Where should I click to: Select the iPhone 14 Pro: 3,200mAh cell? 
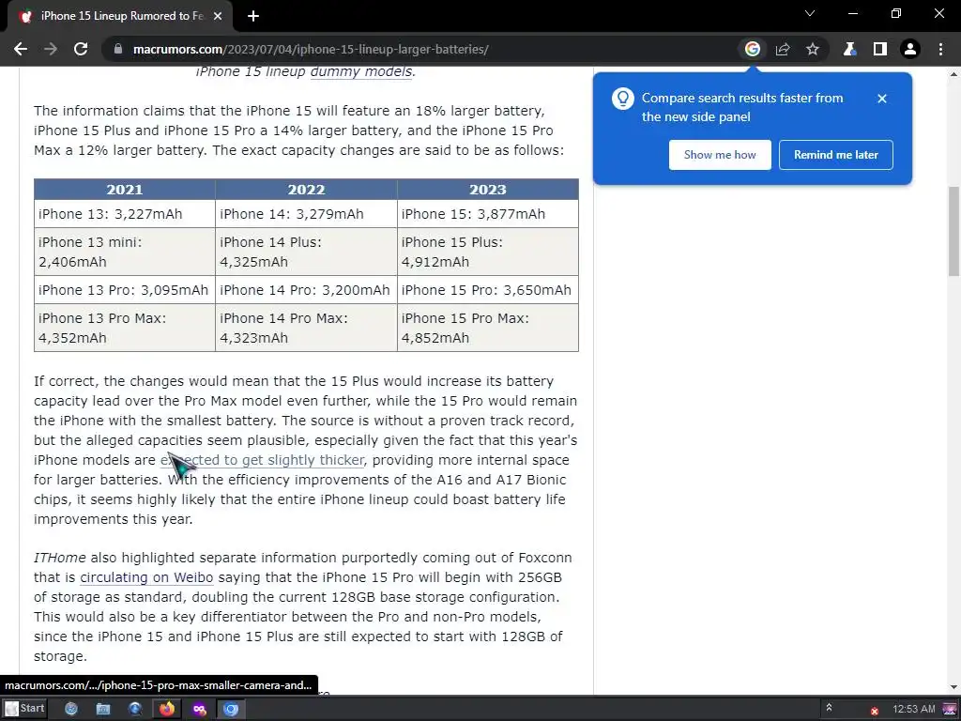[307, 290]
